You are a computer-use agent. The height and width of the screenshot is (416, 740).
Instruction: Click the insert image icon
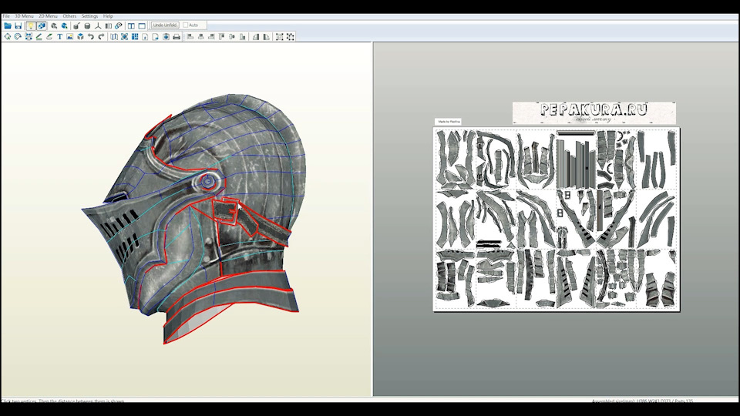pyautogui.click(x=69, y=36)
